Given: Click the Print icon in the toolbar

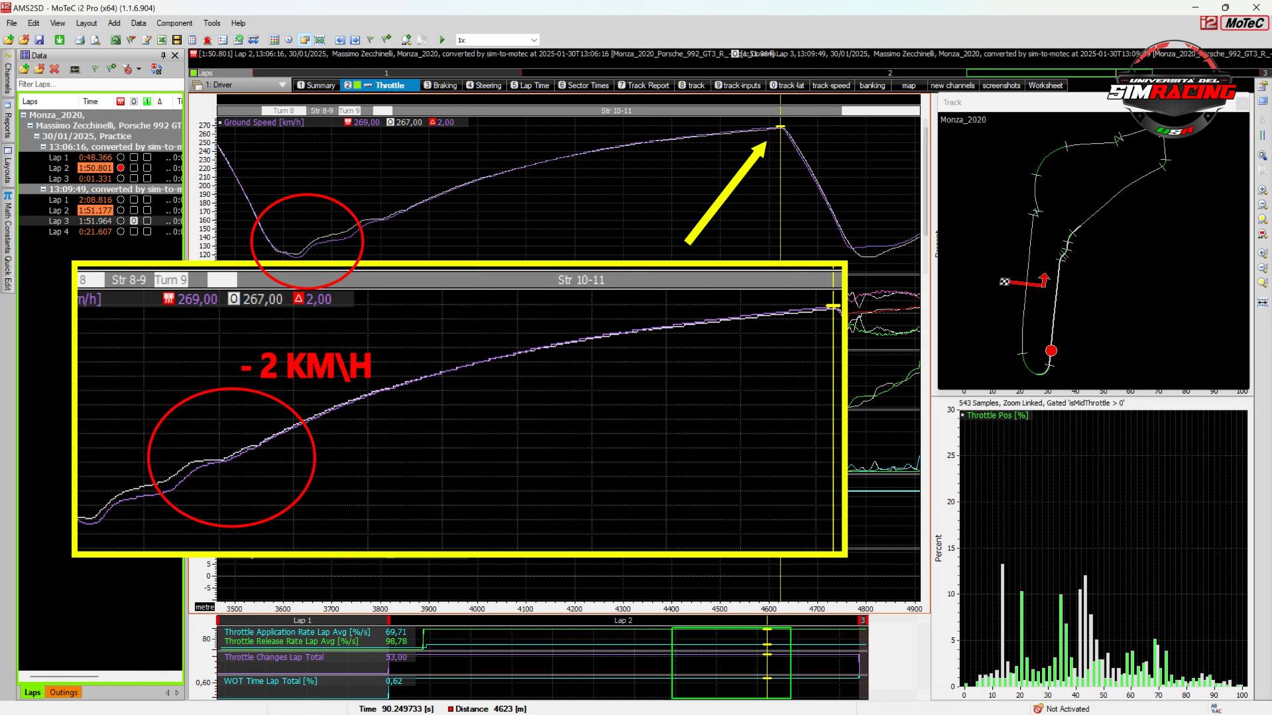Looking at the screenshot, I should [x=80, y=40].
